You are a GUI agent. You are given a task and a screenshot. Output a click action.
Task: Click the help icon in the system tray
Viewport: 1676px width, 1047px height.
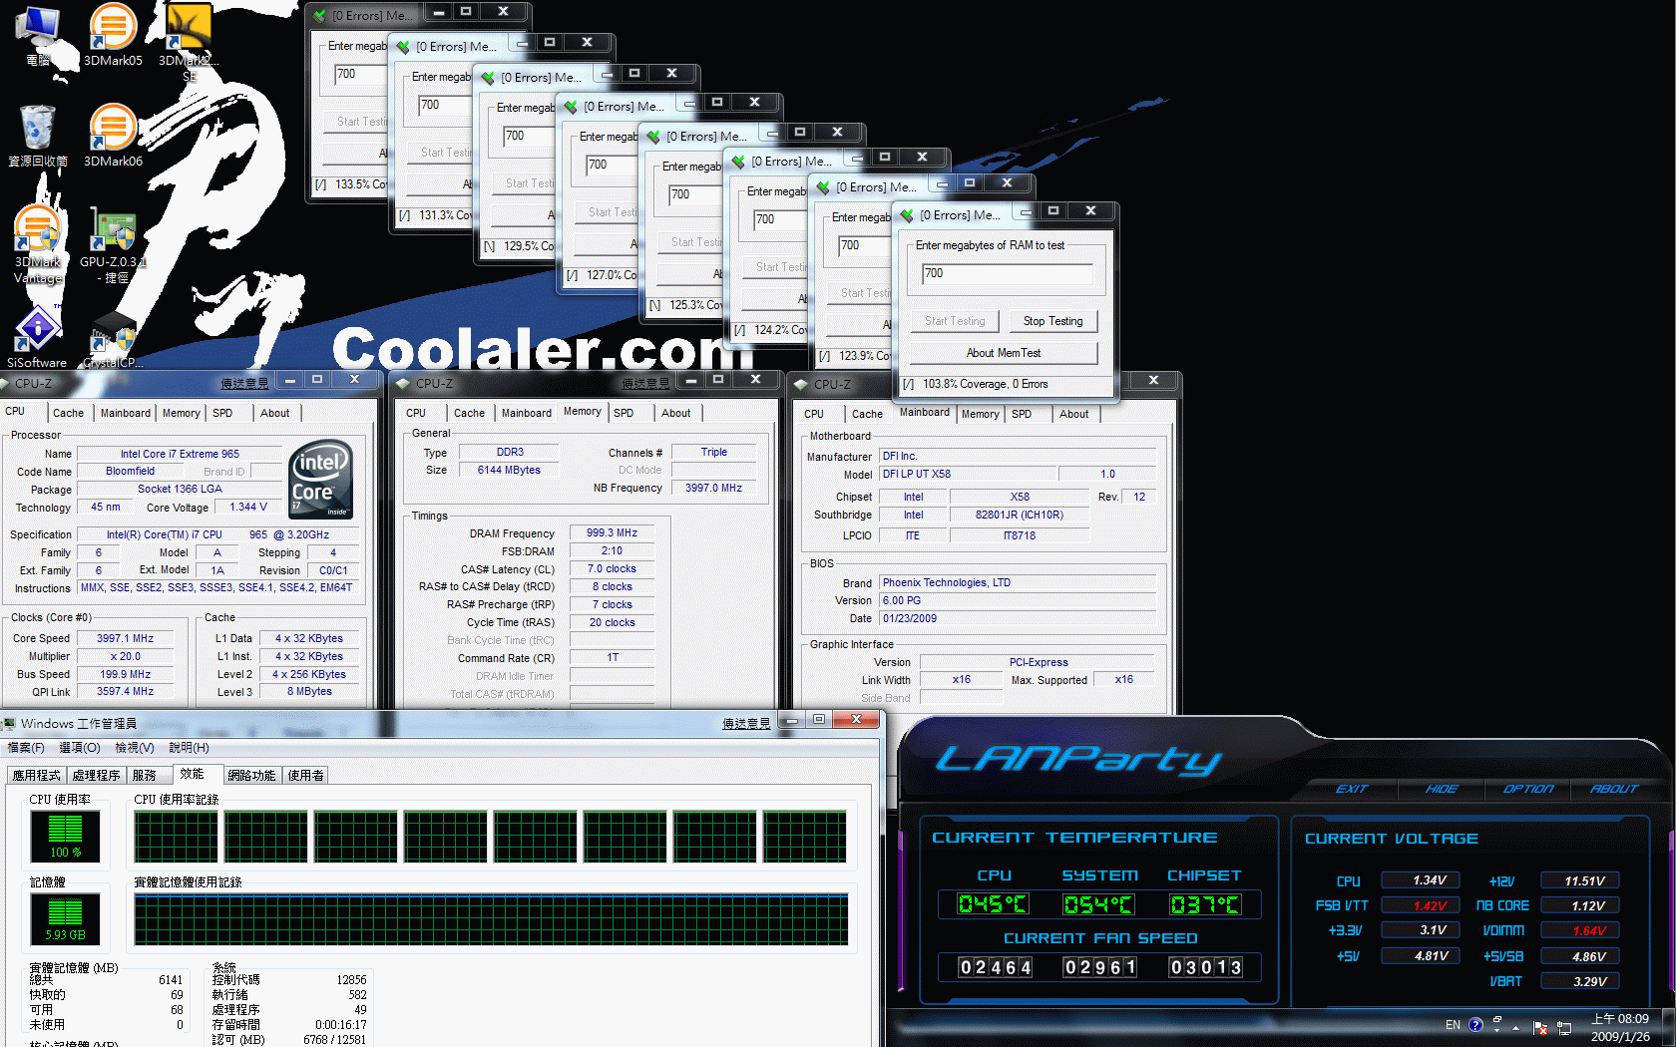coord(1475,1025)
